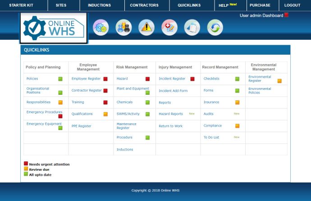Click green status square for Organisational Positions

click(60, 93)
